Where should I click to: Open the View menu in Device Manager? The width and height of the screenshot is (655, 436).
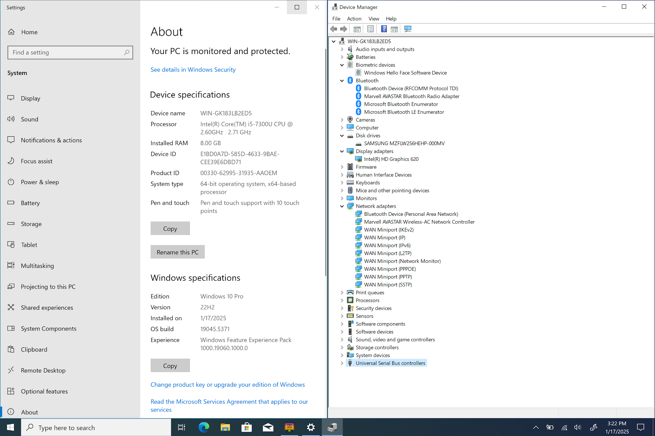click(x=374, y=19)
